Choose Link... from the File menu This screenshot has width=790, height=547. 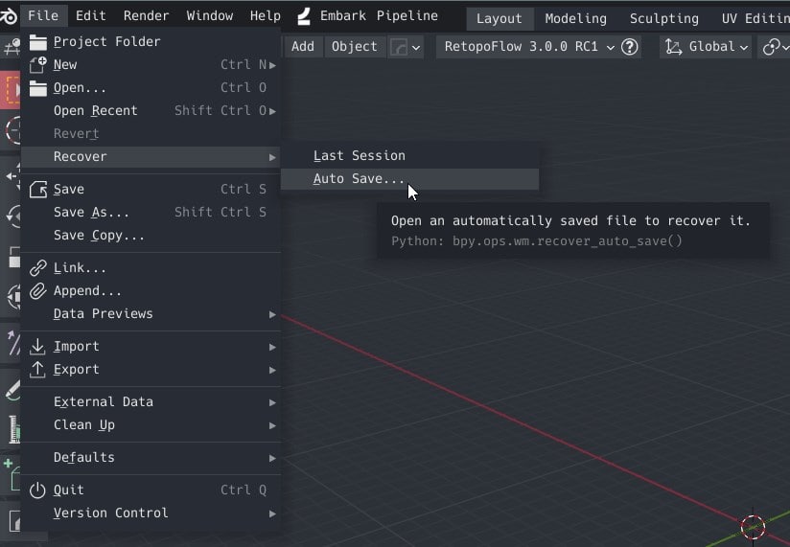point(151,267)
